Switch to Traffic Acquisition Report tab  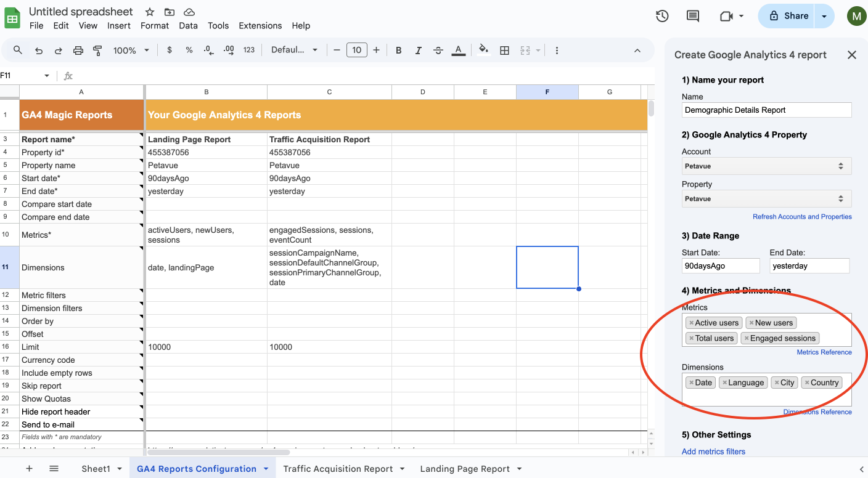point(337,469)
